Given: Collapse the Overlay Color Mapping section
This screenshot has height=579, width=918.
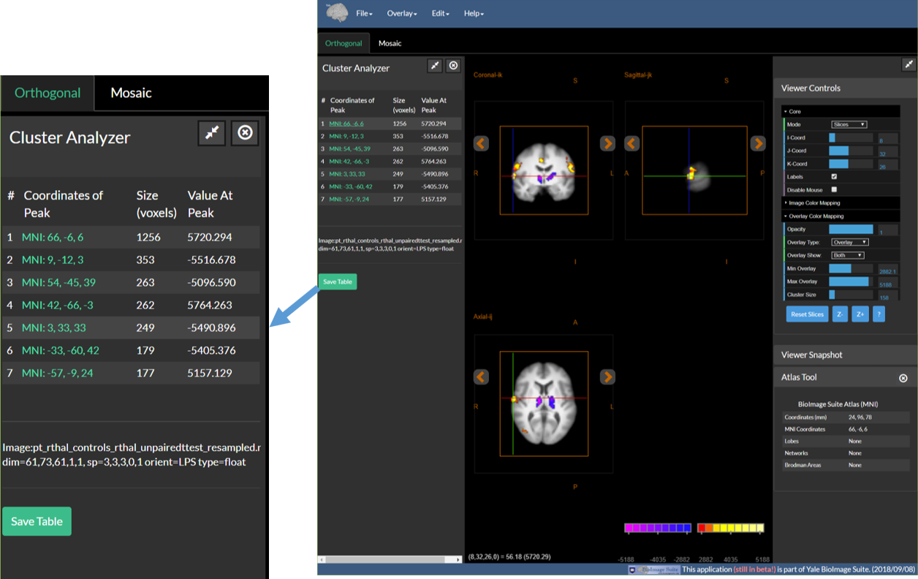Looking at the screenshot, I should (816, 216).
